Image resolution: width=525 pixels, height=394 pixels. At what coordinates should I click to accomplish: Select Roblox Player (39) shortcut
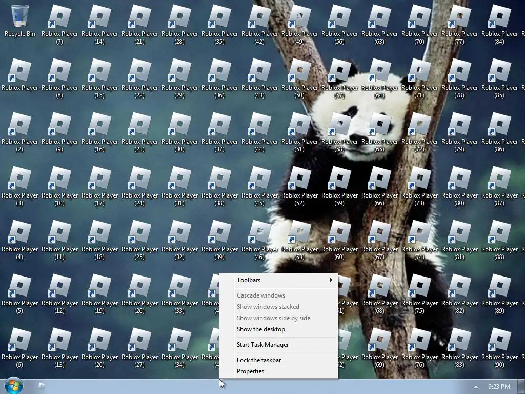coord(219,240)
